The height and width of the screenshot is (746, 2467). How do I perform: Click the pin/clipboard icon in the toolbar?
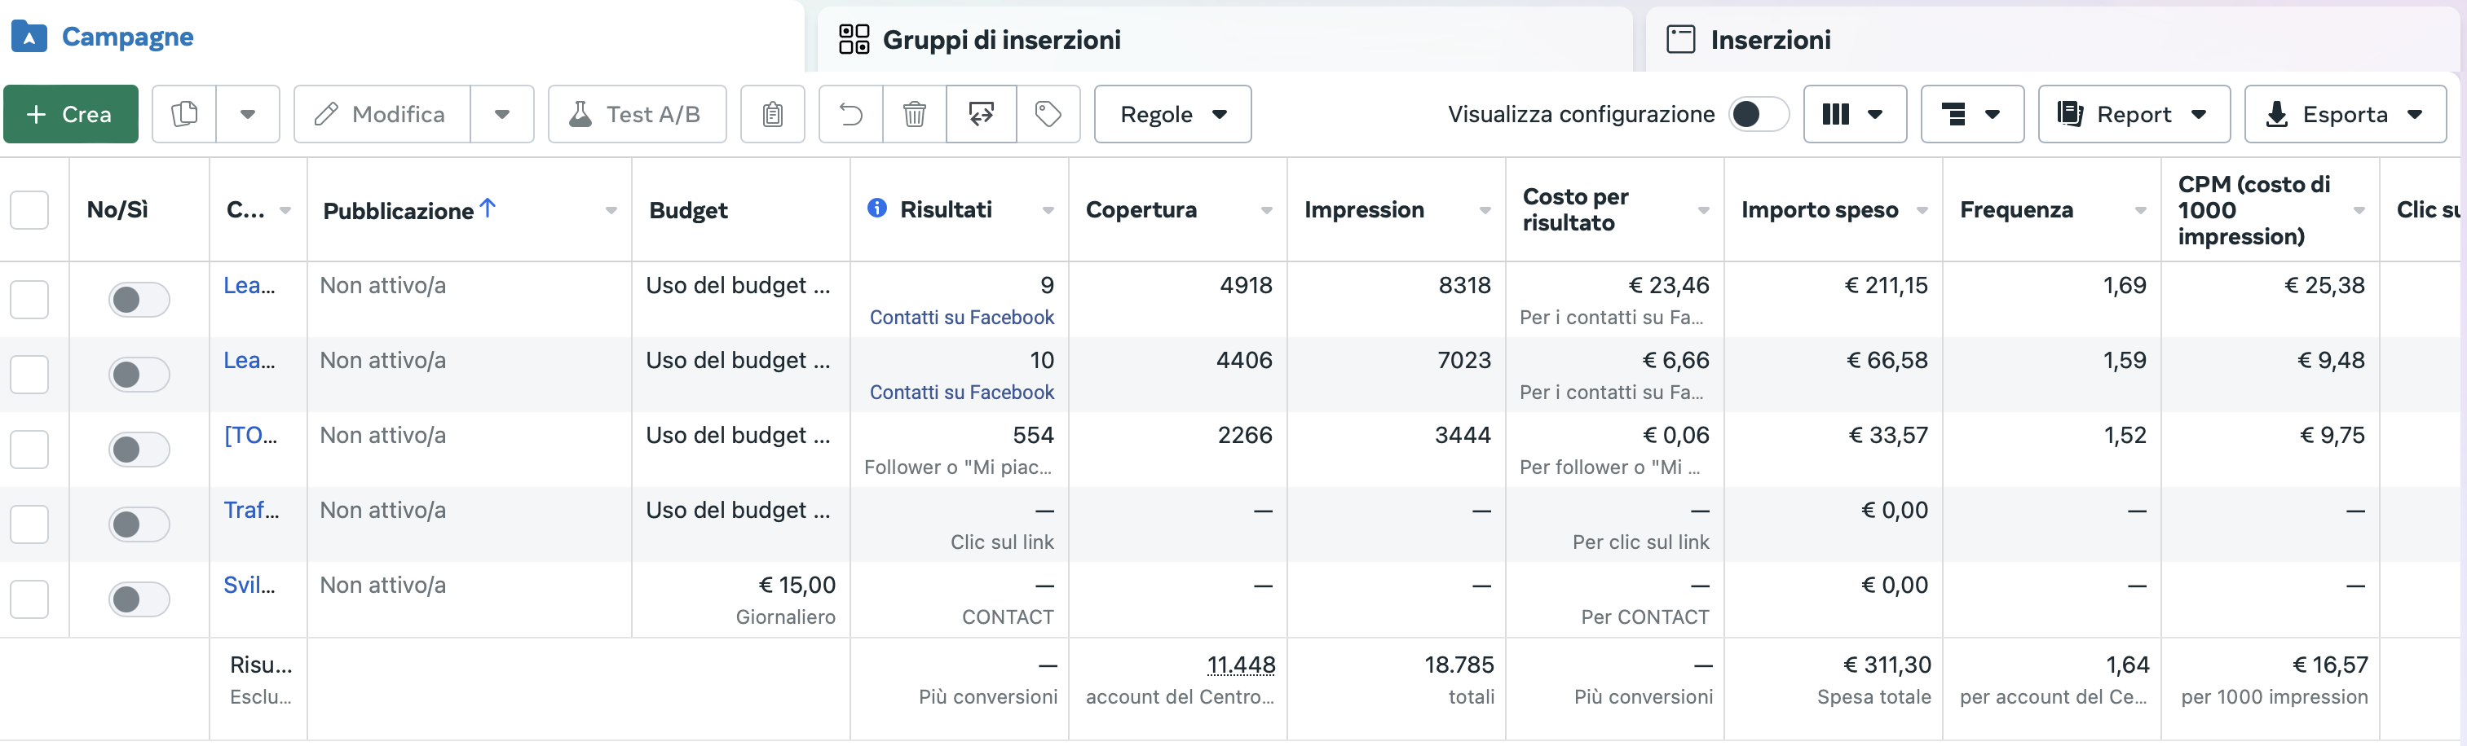(772, 114)
